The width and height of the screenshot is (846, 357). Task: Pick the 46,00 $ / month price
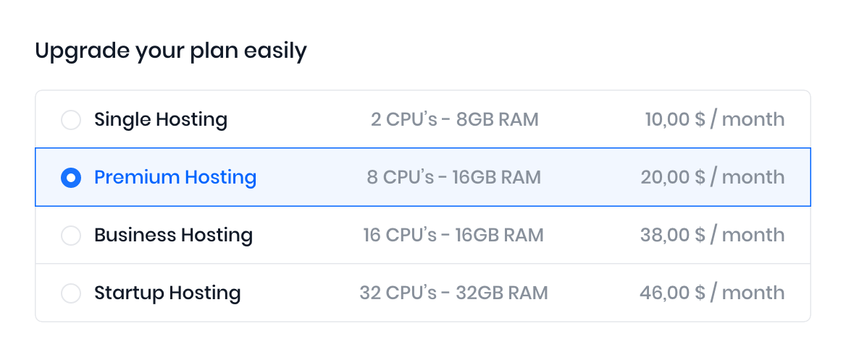tap(712, 293)
